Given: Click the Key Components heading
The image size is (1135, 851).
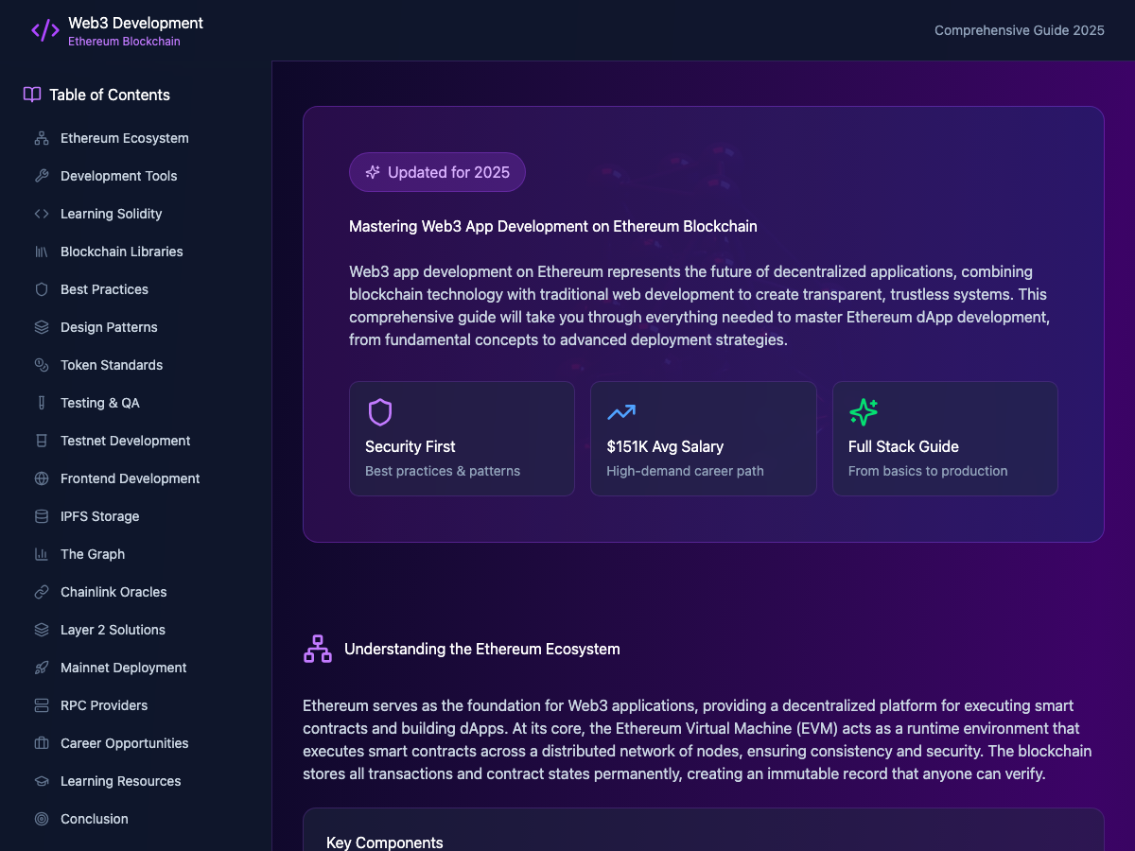Looking at the screenshot, I should 385,842.
